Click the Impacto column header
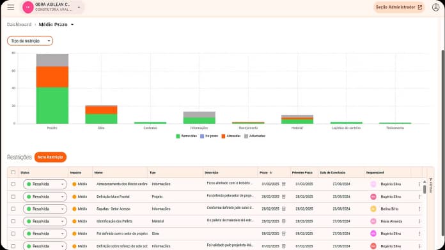 click(x=76, y=172)
